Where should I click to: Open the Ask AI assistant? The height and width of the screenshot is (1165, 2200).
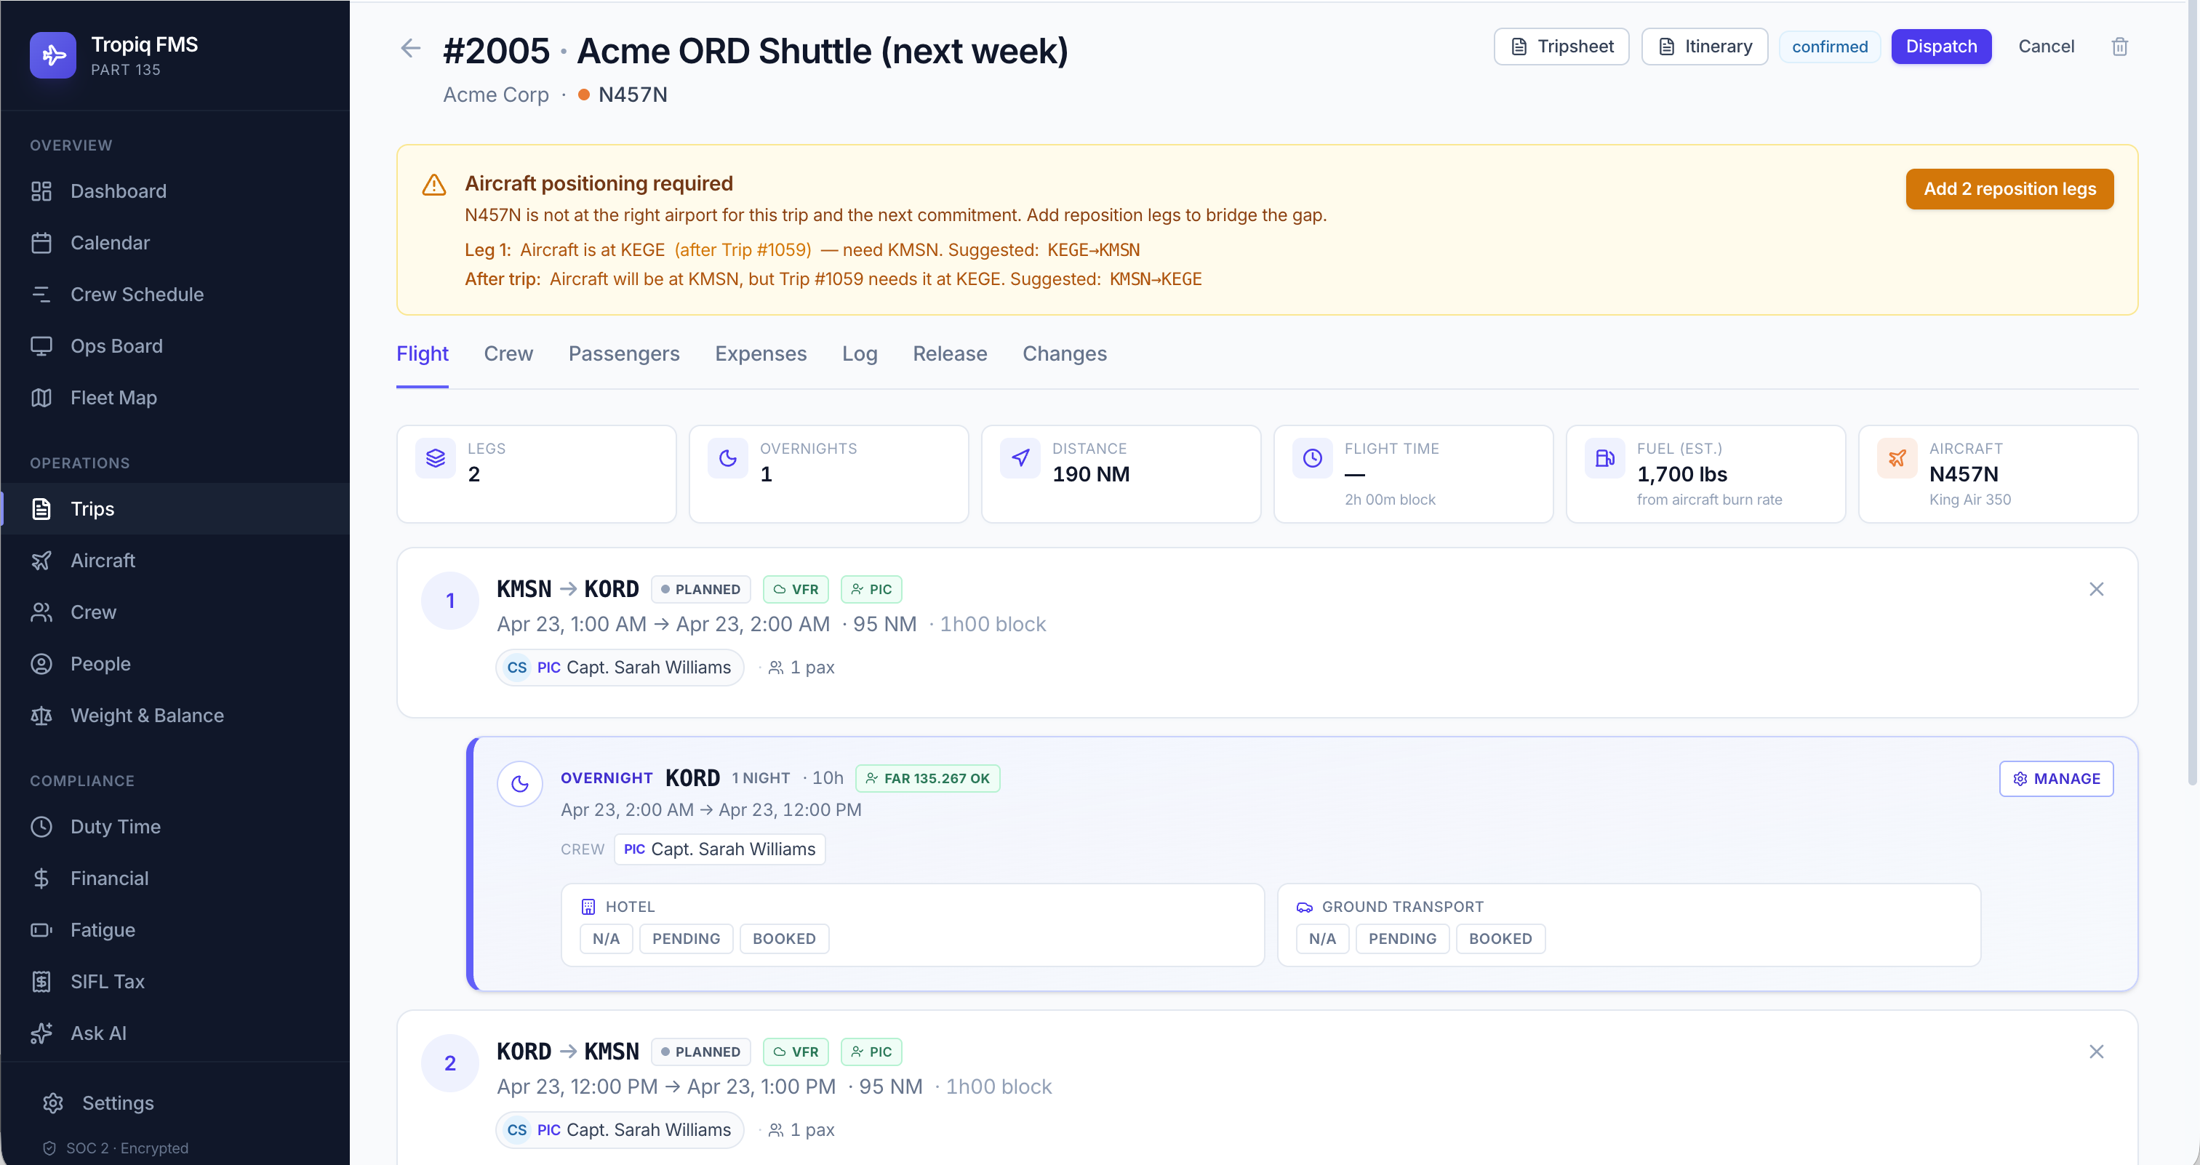pyautogui.click(x=98, y=1033)
